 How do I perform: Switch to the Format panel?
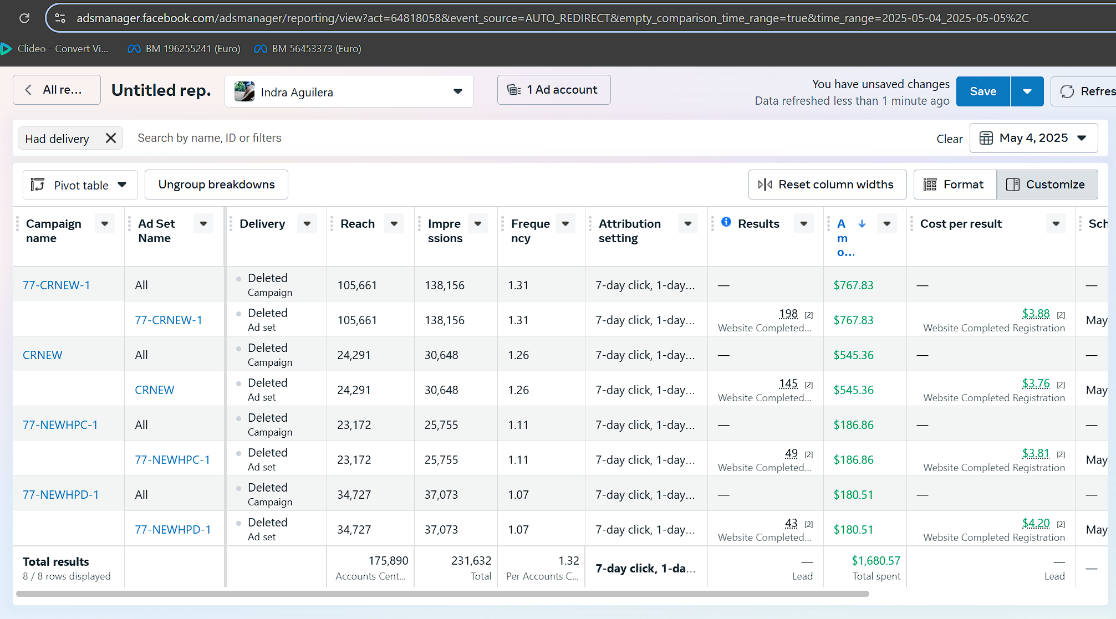(x=955, y=185)
